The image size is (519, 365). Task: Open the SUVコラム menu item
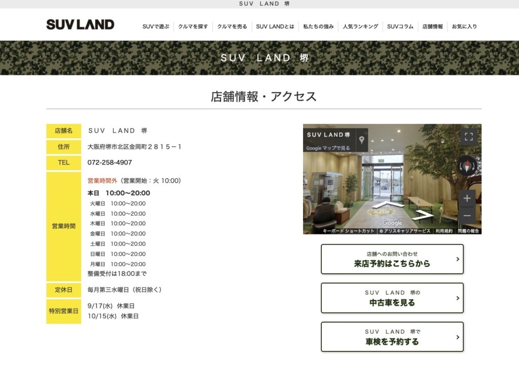coord(400,26)
